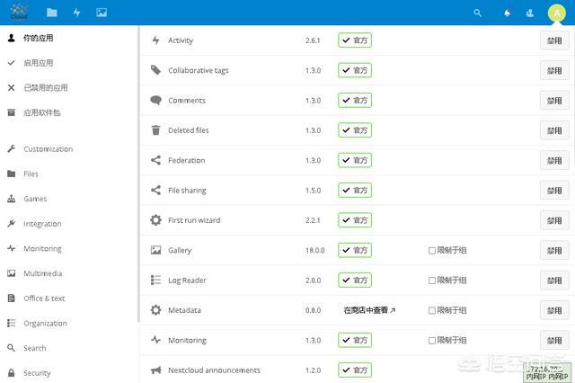Click the Metadata gear icon

(x=155, y=310)
